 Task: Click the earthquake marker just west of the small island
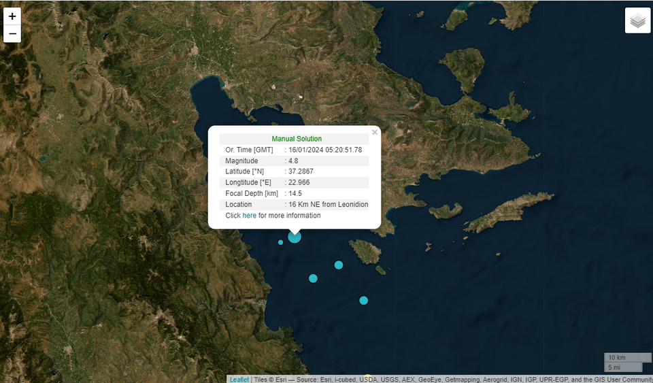click(339, 265)
